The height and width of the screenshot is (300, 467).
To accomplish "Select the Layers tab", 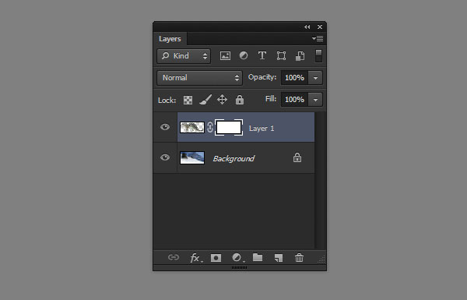I will [x=170, y=39].
